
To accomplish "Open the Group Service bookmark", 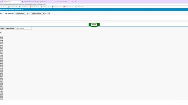I will pyautogui.click(x=12, y=7).
